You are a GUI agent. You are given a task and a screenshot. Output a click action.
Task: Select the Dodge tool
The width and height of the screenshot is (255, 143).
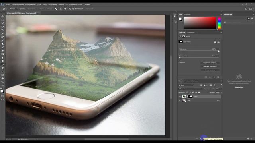[2, 61]
